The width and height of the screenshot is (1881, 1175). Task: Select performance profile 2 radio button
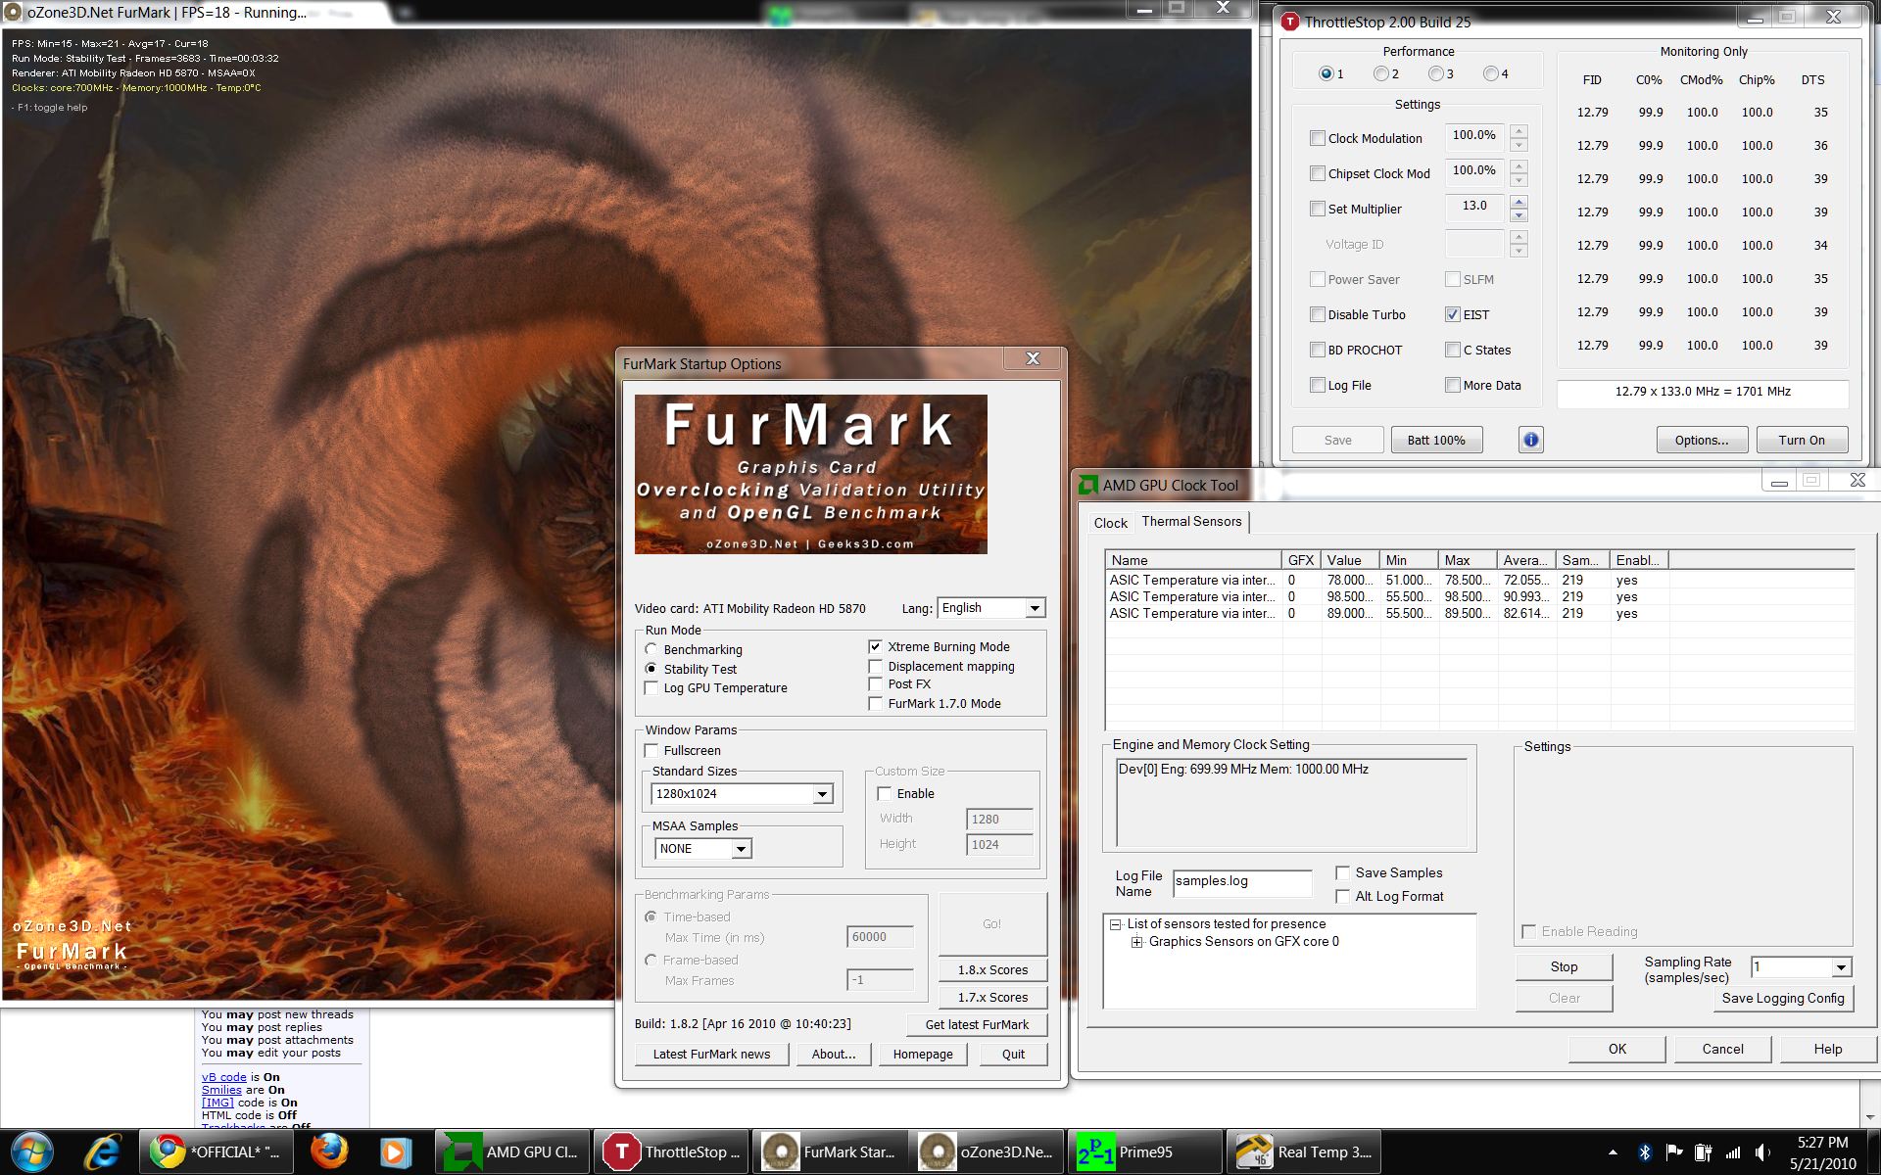(x=1381, y=73)
